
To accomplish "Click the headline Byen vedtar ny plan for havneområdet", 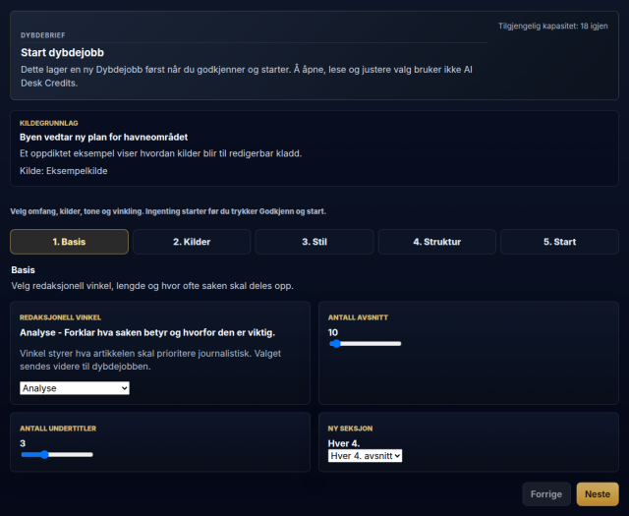I will (103, 138).
